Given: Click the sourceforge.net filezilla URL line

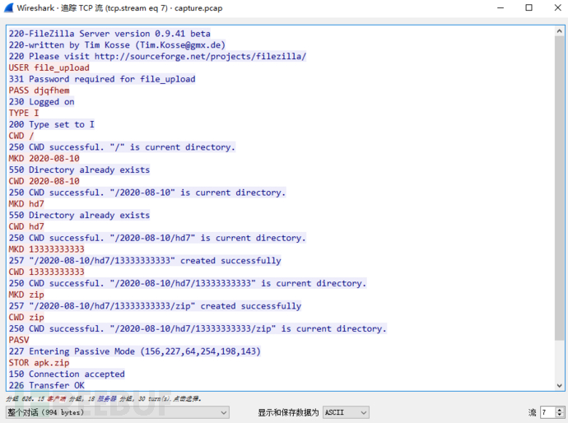Looking at the screenshot, I should coord(157,57).
